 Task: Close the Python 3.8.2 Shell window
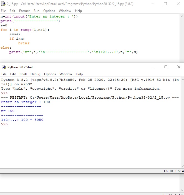[x=179, y=67]
